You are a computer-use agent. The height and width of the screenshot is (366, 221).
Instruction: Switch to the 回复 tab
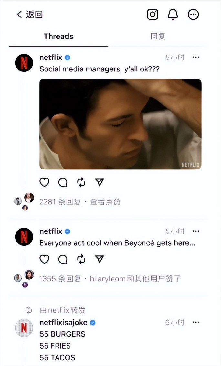pos(158,37)
